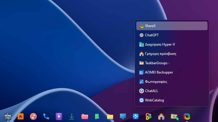Launch AOMEI Backupper from menu

click(x=172, y=72)
